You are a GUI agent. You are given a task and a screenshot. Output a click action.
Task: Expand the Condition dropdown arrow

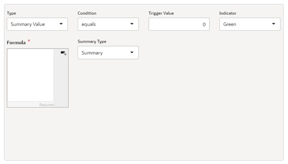coord(132,24)
